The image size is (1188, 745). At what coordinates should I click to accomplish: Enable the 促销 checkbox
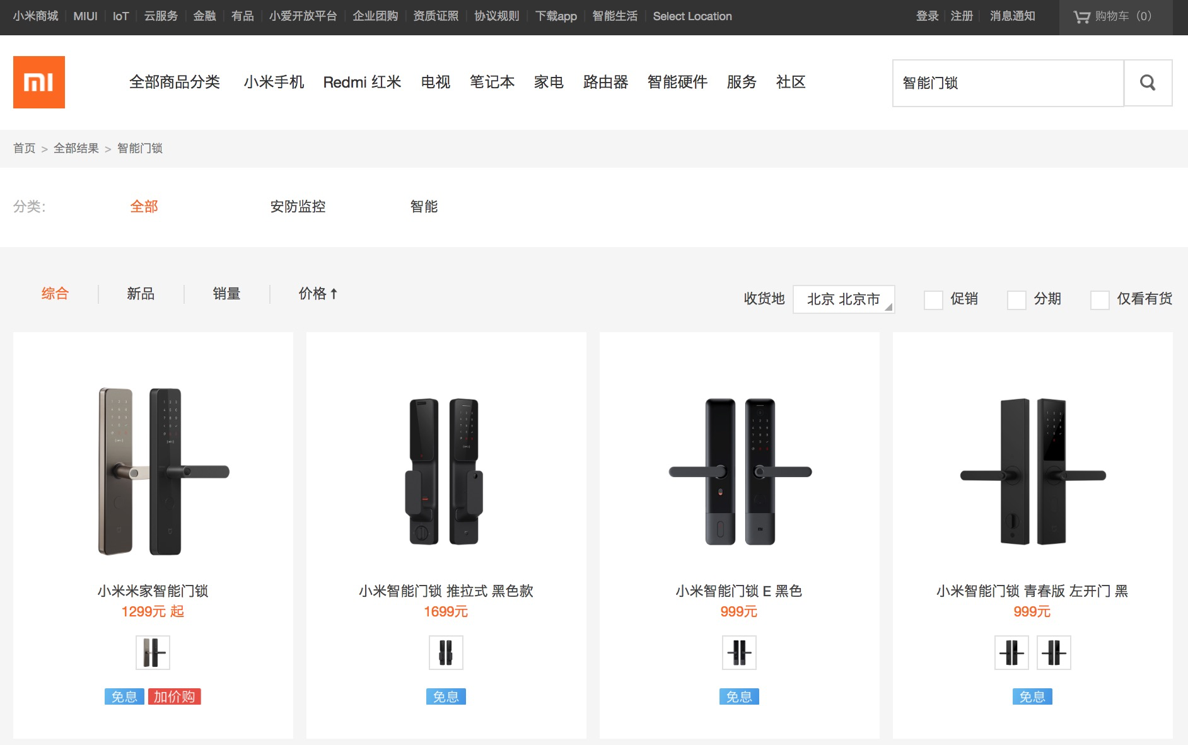point(933,300)
